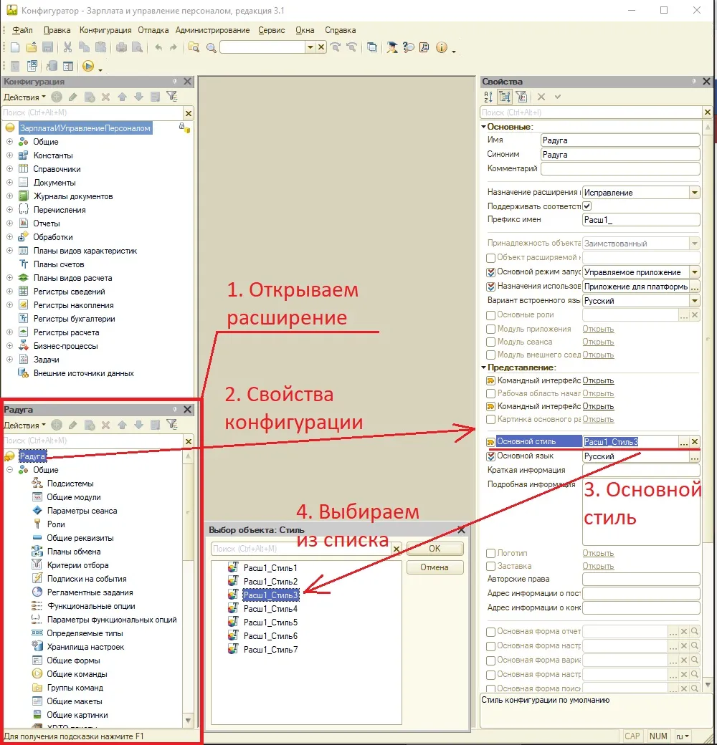Open the folder-with-magnifier search icon
The width and height of the screenshot is (717, 745).
click(x=194, y=47)
